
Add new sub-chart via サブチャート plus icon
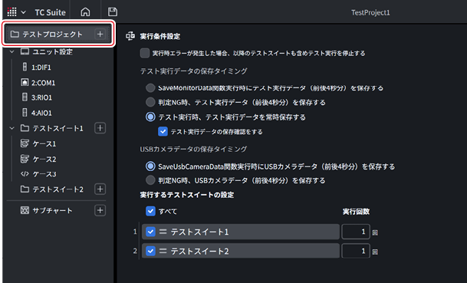pyautogui.click(x=100, y=210)
